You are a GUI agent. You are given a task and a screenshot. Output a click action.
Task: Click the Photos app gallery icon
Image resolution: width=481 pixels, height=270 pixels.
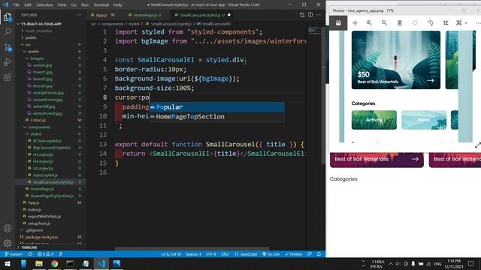tap(338, 23)
